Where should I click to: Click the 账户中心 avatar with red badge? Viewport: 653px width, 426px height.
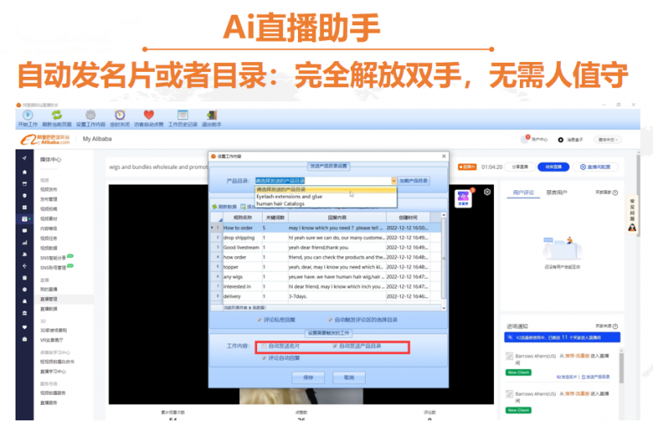point(525,139)
